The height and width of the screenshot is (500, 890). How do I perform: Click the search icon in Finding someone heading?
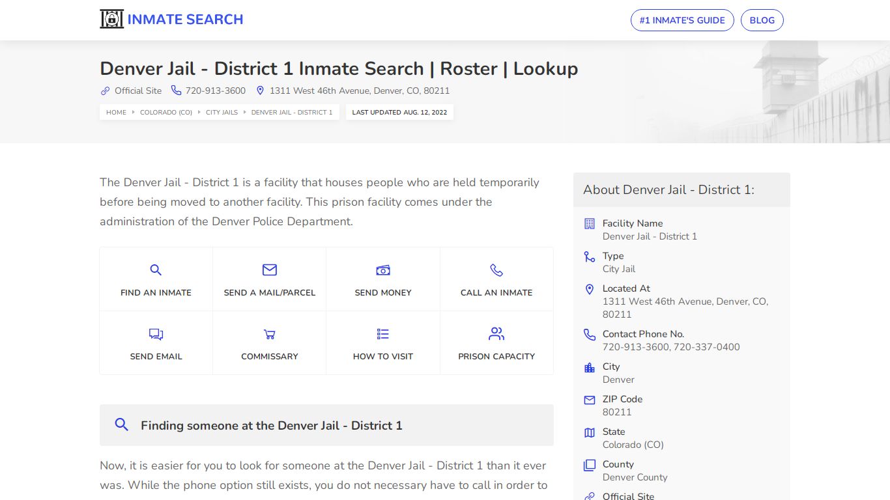(x=121, y=424)
